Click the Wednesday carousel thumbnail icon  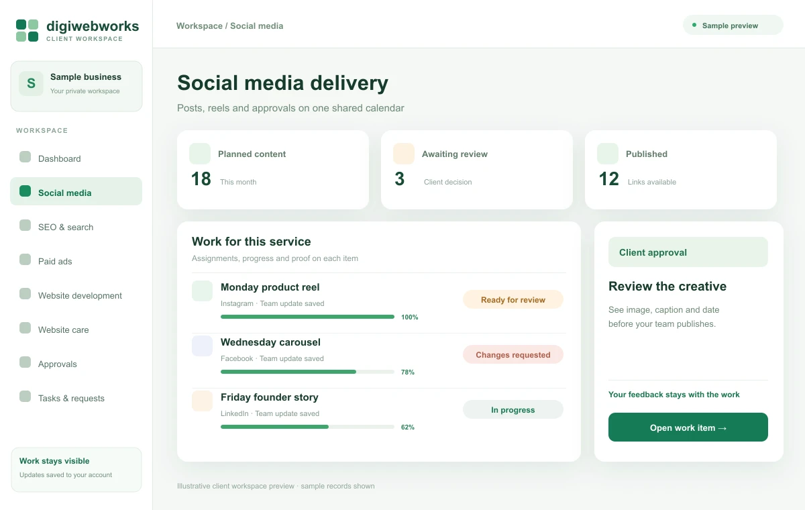(202, 346)
